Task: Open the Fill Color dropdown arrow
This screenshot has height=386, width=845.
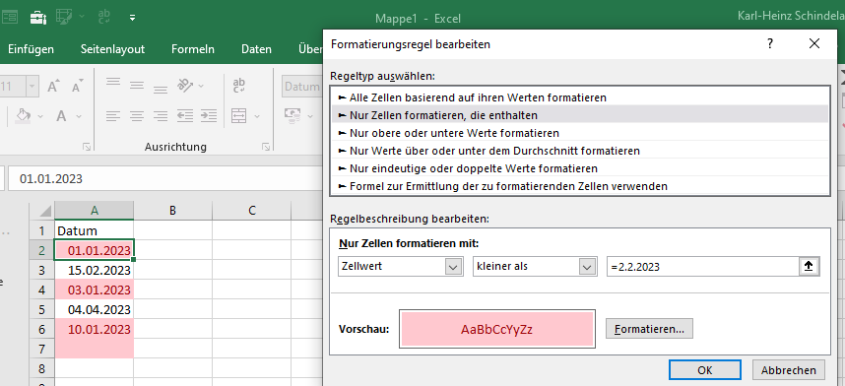Action: tap(41, 116)
